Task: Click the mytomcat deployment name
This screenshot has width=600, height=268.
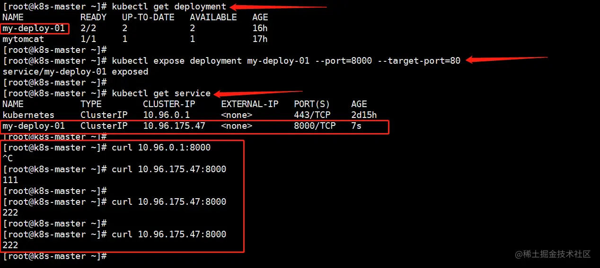Action: point(23,39)
